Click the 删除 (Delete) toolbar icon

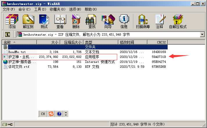pos(76,21)
